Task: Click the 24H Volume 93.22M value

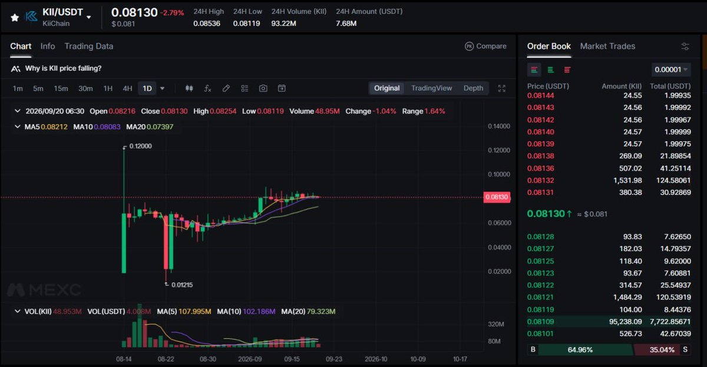Action: click(284, 24)
